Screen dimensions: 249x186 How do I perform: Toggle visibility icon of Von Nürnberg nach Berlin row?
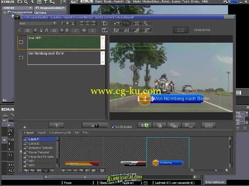coord(21,57)
